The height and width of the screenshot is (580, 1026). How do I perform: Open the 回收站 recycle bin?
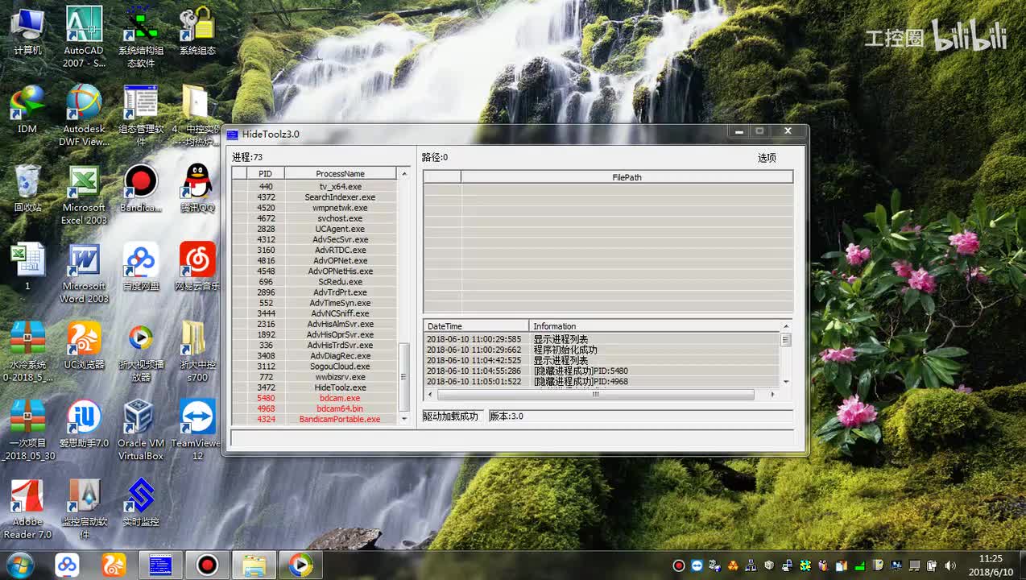click(27, 188)
